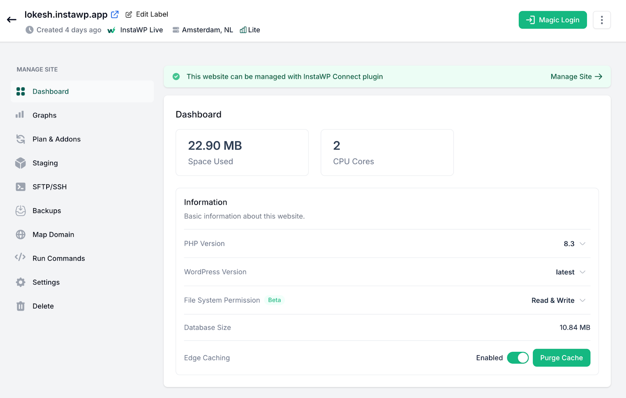Open the PHP Version 8.3 dropdown
Image resolution: width=626 pixels, height=398 pixels.
pyautogui.click(x=574, y=244)
